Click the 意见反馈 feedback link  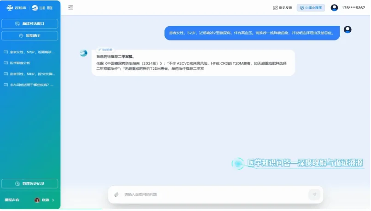pos(283,8)
